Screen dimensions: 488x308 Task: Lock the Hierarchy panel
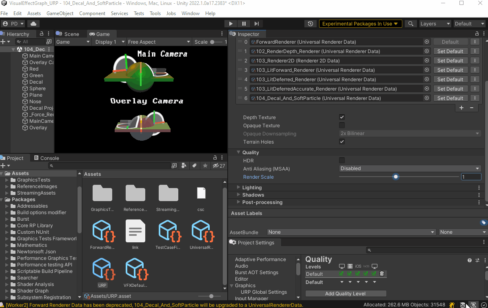pos(41,33)
